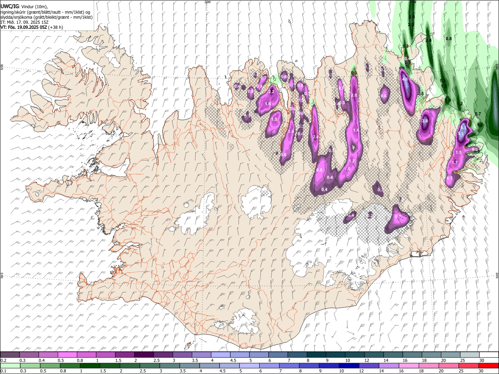Click the deep blue lower legend swatch at 10

point(349,365)
